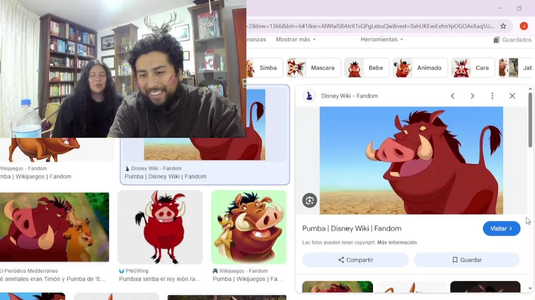The height and width of the screenshot is (300, 535).
Task: Expand the Herramientas dropdown
Action: point(382,39)
